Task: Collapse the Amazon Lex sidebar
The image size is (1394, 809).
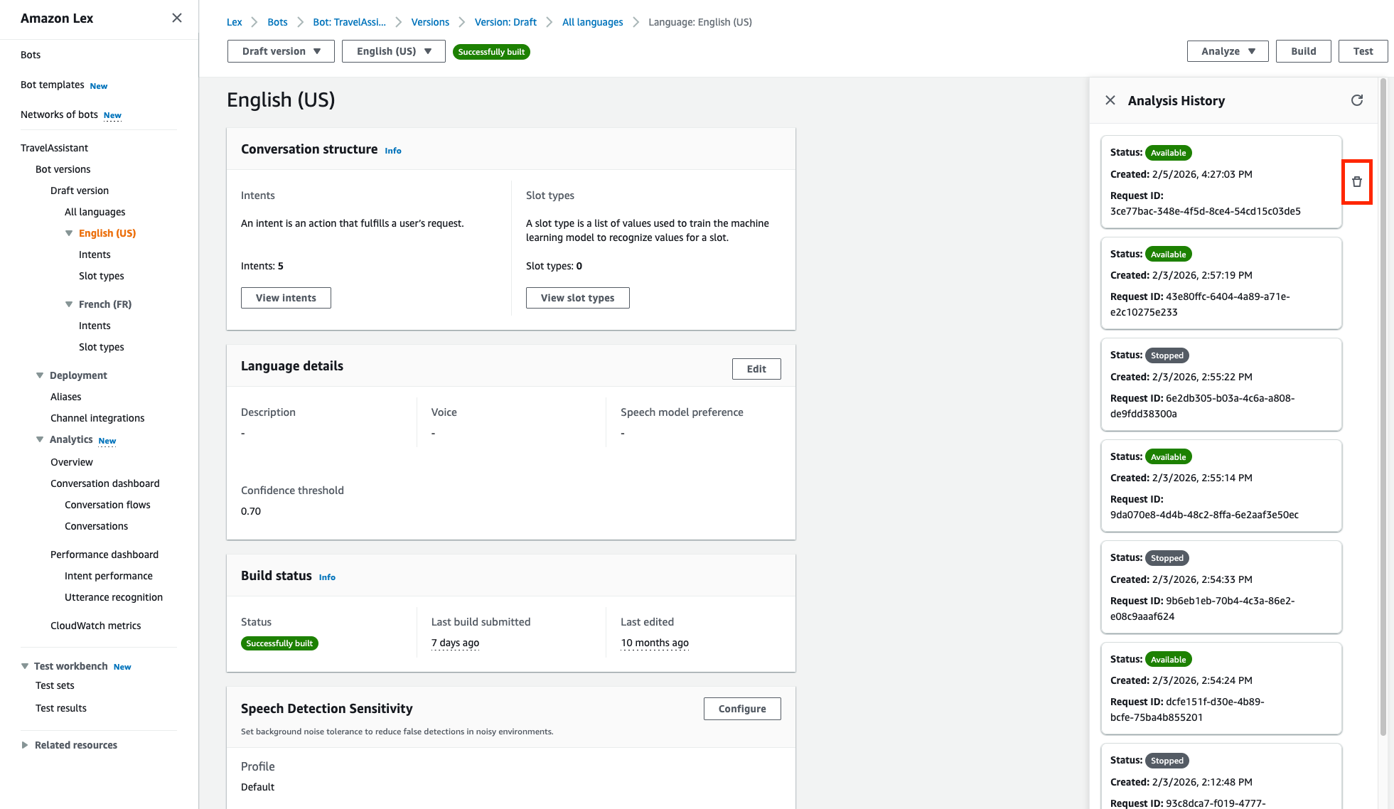Action: [x=177, y=18]
